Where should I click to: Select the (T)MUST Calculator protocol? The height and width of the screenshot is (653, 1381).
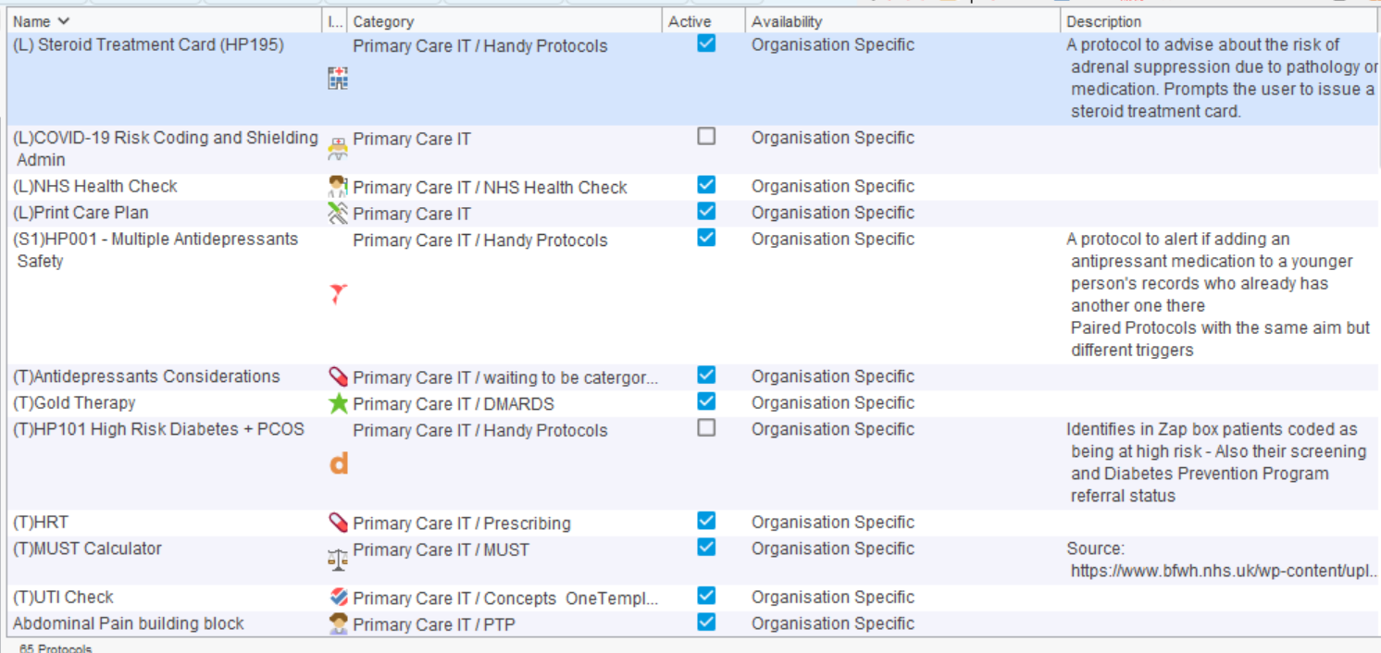coord(87,548)
